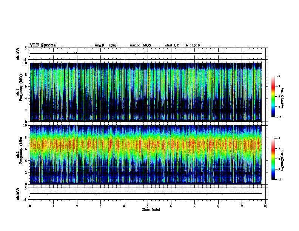Screen dimensions: 299x231
Task: Click the "VLF Spectra" plot title
Action: tap(43, 45)
